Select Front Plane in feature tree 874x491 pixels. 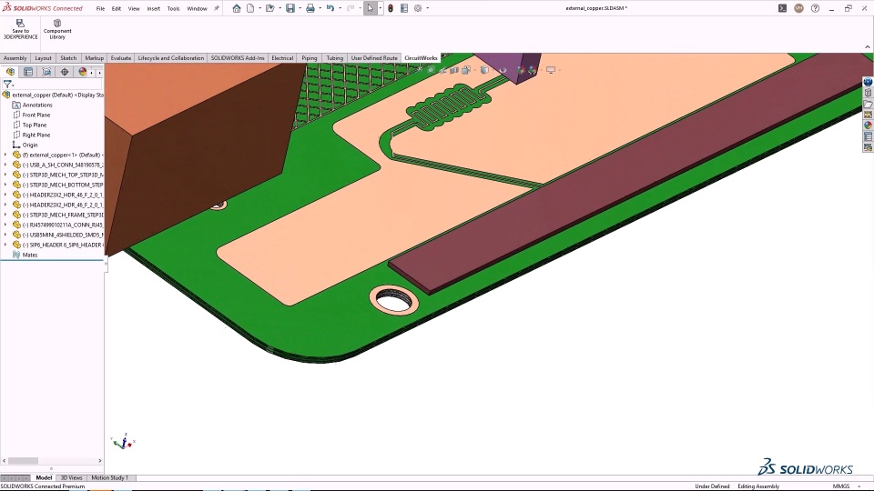pos(36,115)
